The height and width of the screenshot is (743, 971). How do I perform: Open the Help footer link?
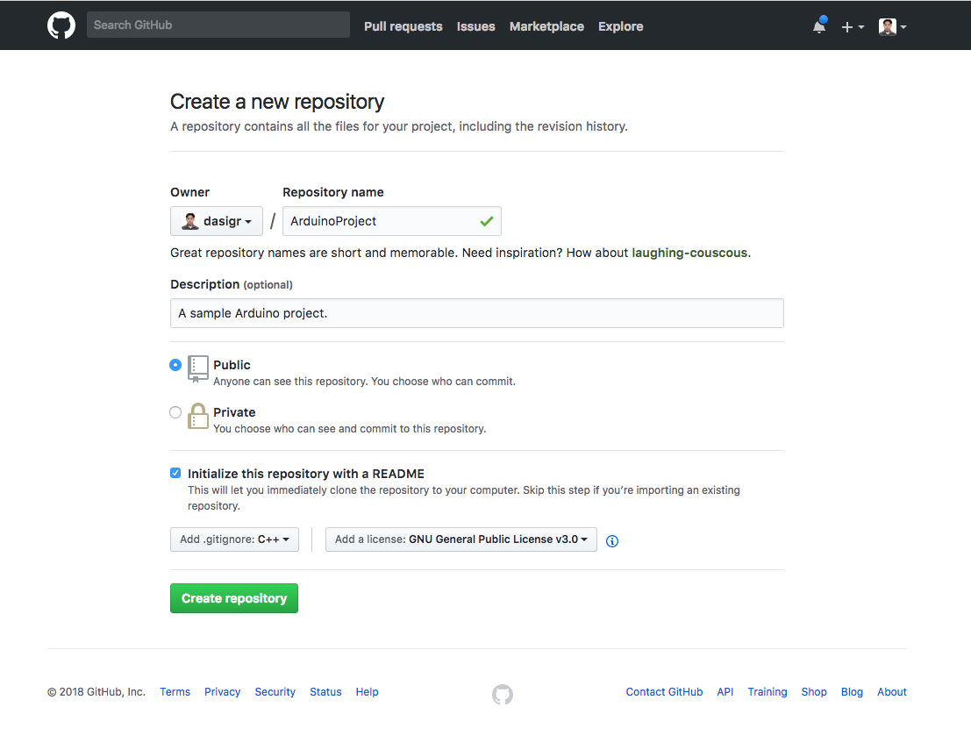point(368,691)
